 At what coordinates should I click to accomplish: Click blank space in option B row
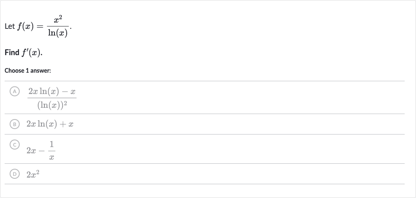(x=239, y=124)
